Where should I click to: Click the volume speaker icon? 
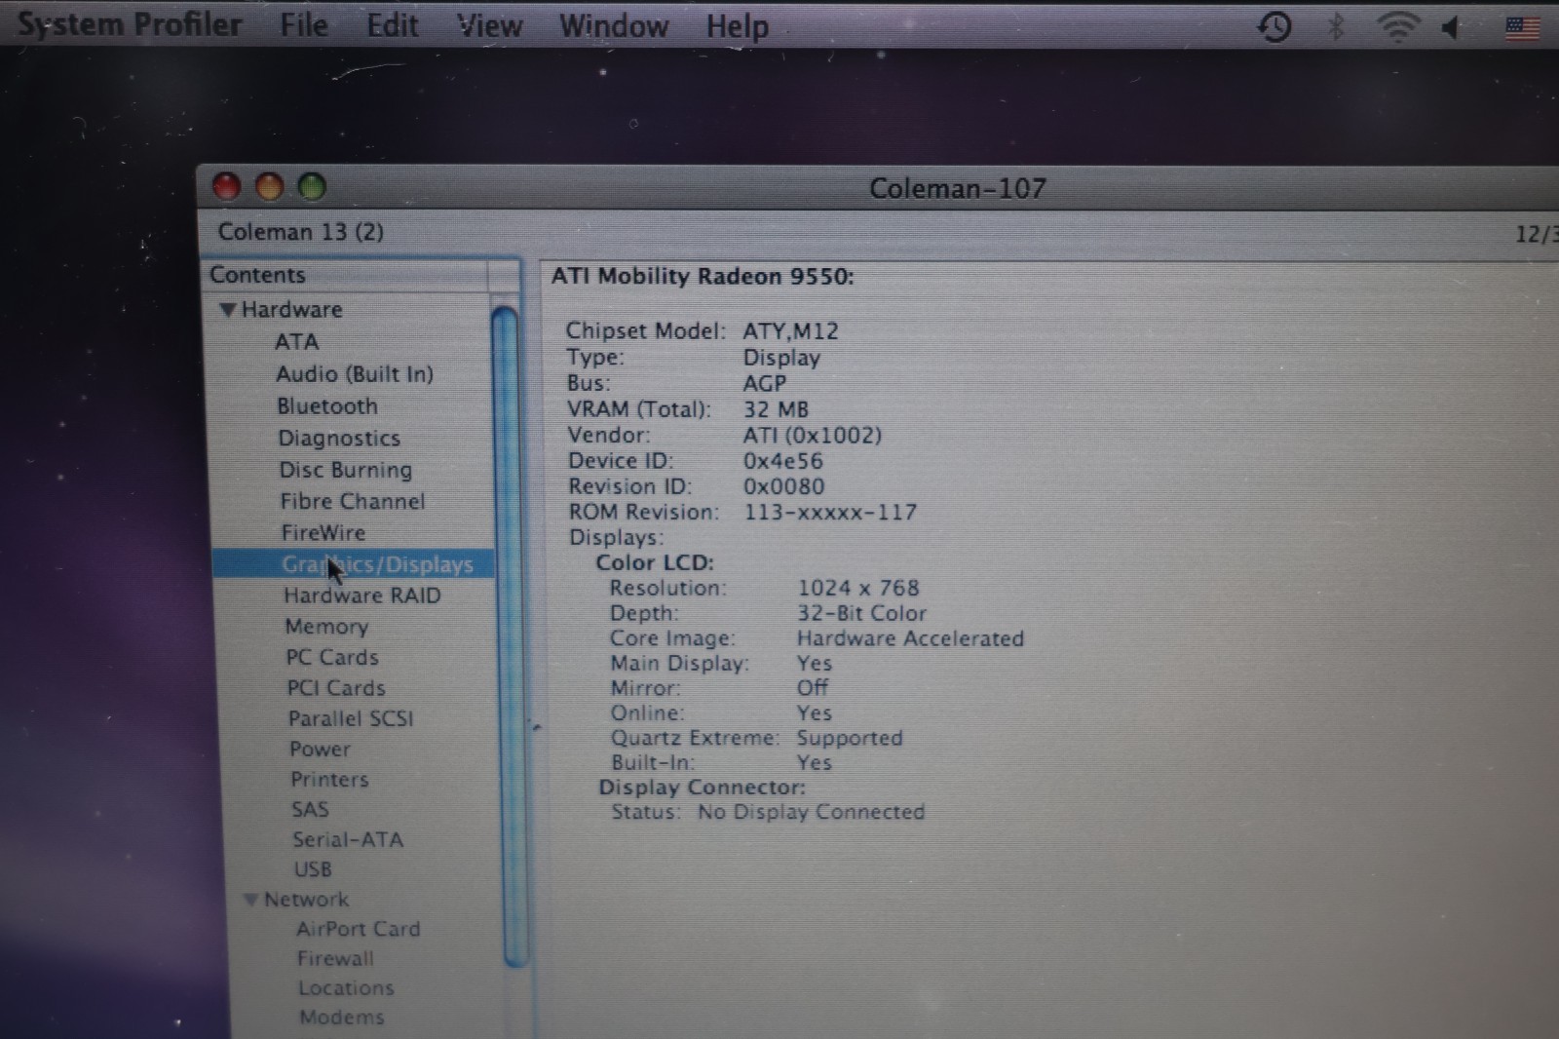(x=1452, y=27)
